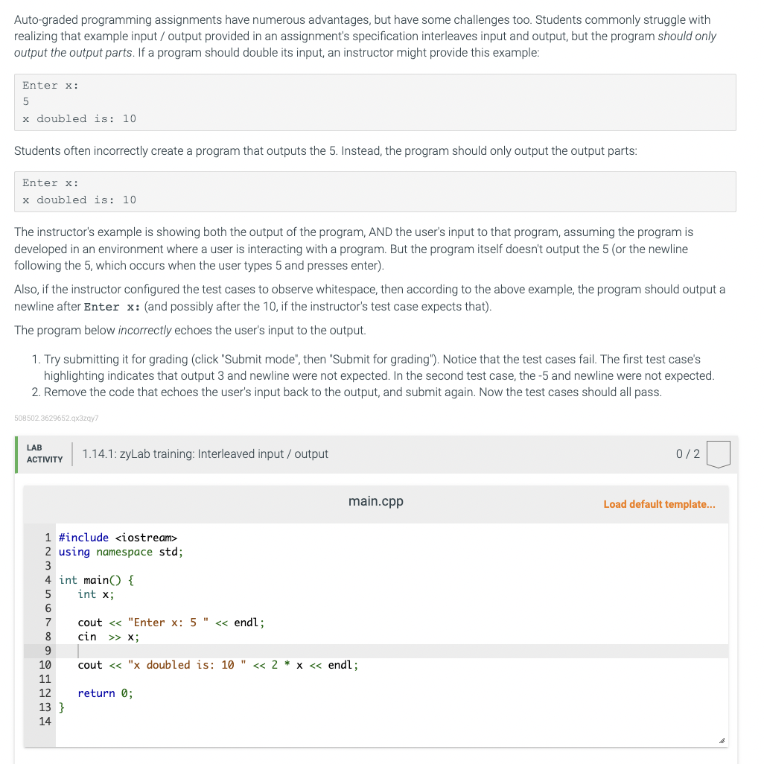Screen dimensions: 764x764
Task: Click the activity ID text 508502.3629652.qx3zqy7
Action: click(57, 418)
